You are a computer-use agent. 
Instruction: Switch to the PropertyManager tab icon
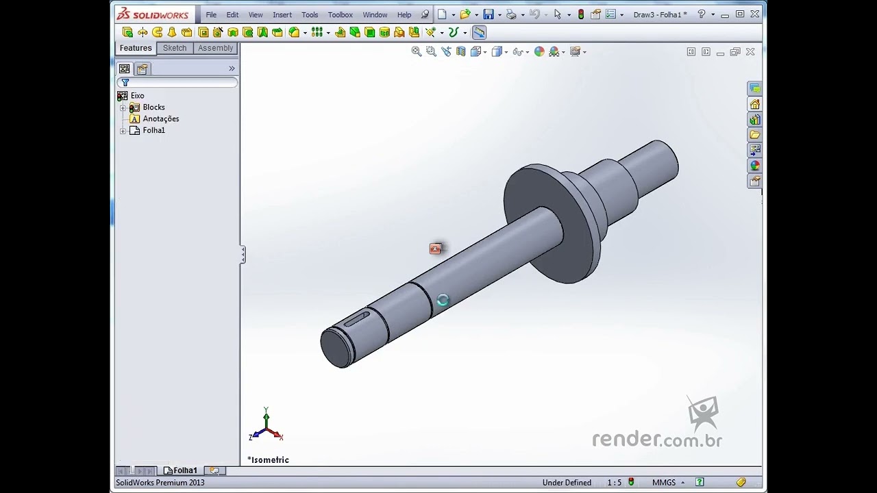[x=142, y=68]
